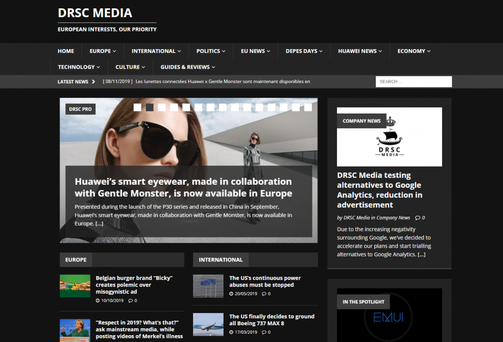Screen dimensions: 503x342
Task: Click the International section heading
Action: click(221, 260)
